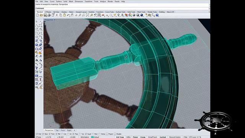Click the Print icon
245x138 pixels.
49,15
